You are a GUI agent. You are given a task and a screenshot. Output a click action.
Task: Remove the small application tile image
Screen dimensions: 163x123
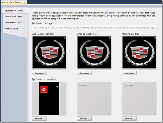[x=110, y=38]
